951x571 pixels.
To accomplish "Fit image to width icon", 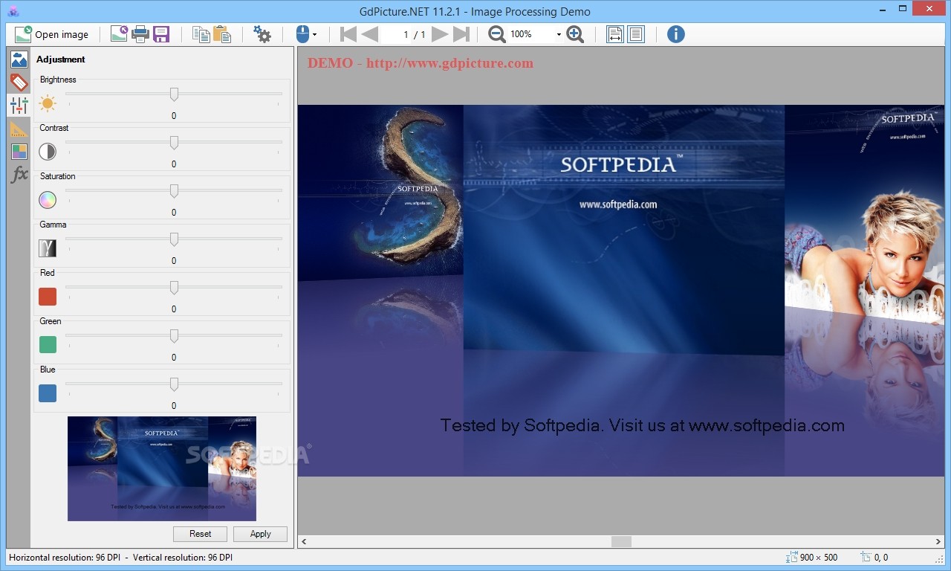I will click(615, 34).
